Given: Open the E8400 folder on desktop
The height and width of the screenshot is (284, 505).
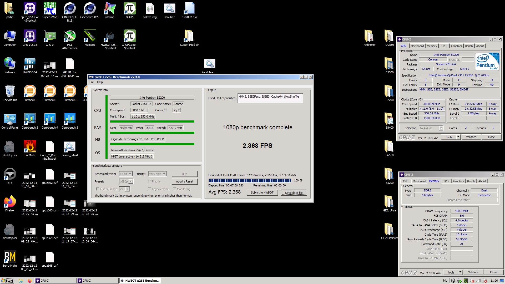Looking at the screenshot, I should (x=390, y=121).
